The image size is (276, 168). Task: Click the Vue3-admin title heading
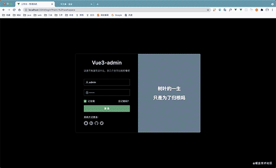[107, 63]
